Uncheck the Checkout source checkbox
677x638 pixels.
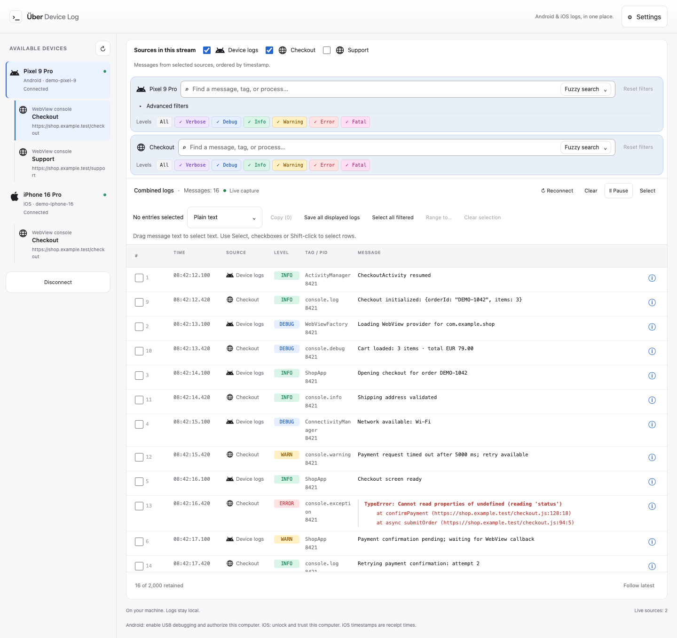269,50
